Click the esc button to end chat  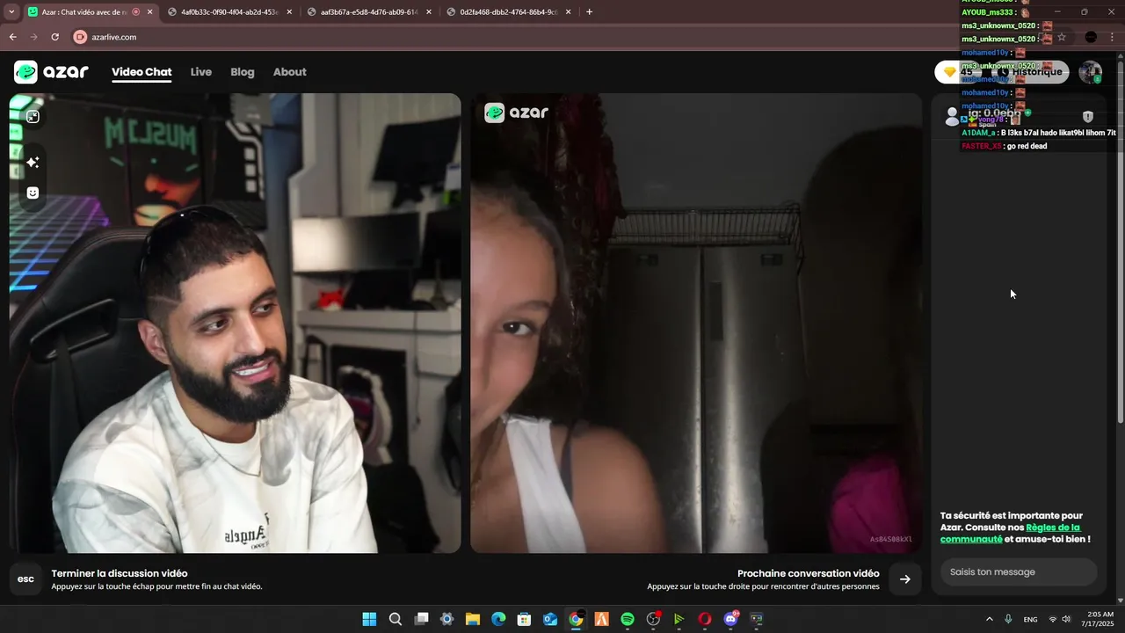pyautogui.click(x=25, y=578)
